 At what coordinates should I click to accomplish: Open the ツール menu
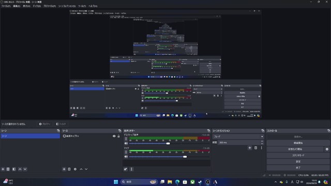[x=82, y=6]
